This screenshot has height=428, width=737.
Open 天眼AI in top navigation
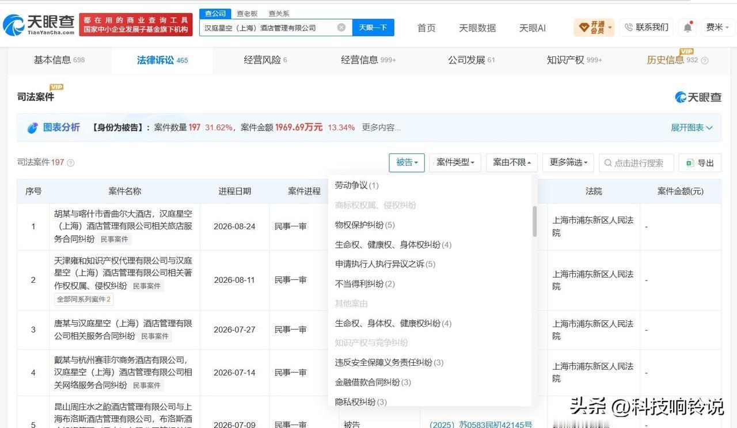tap(532, 28)
